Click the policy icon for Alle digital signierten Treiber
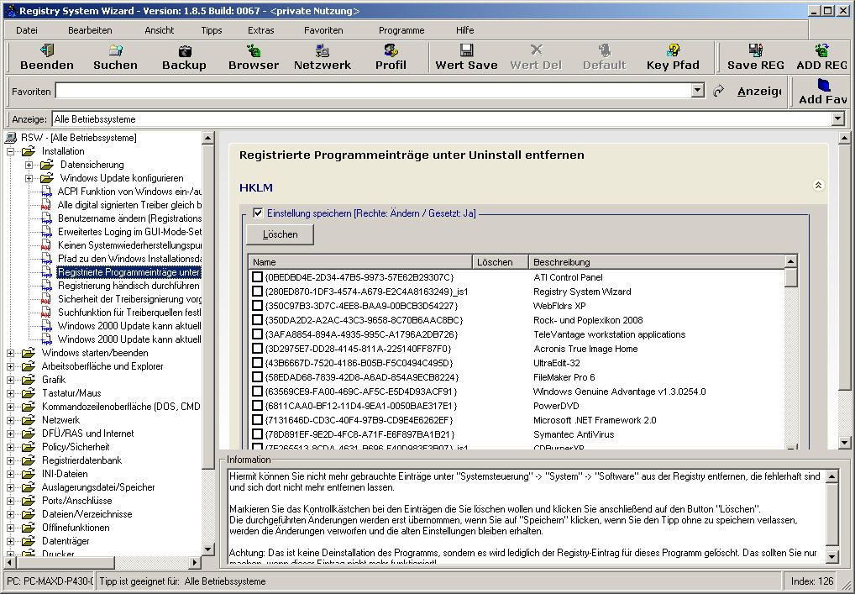Viewport: 855px width, 594px height. (46, 205)
